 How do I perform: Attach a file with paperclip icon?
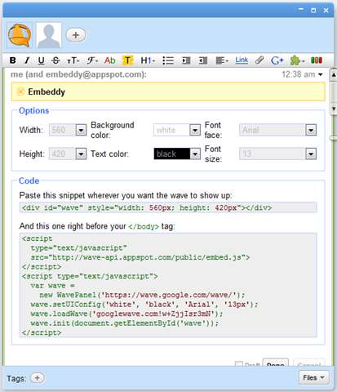tap(259, 60)
